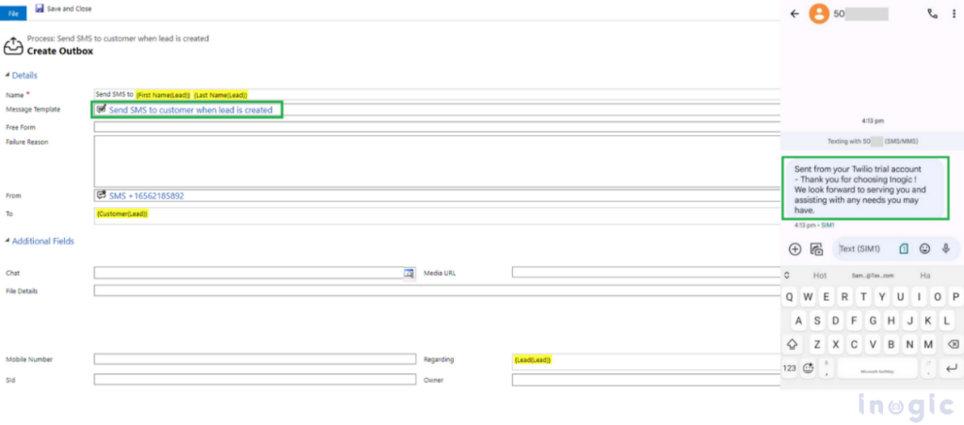Click the Chat lookup field
Image resolution: width=964 pixels, height=425 pixels.
(249, 273)
